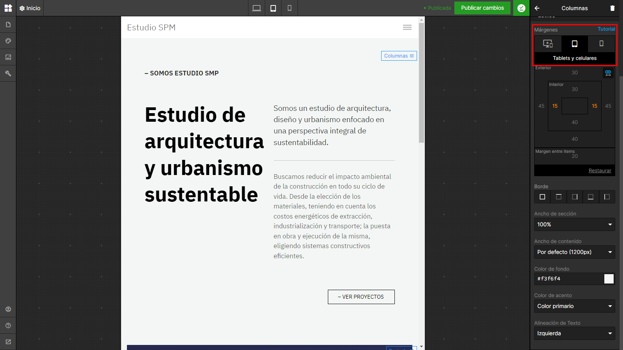Open the hamburger menu in site preview
This screenshot has width=623, height=350.
pos(407,27)
